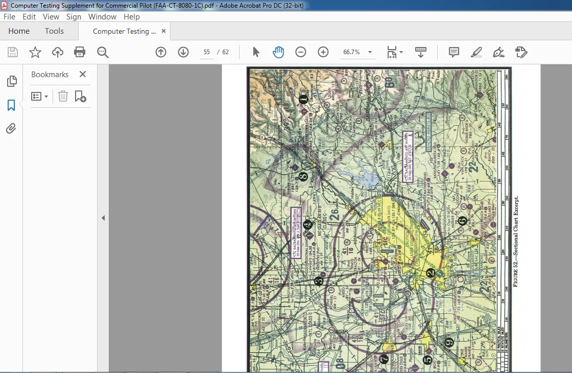This screenshot has height=373, width=572.
Task: Select the Computer Testing document tab
Action: tap(124, 31)
